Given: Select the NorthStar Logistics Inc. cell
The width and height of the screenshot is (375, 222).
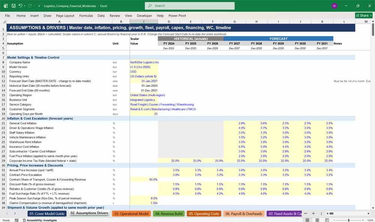Looking at the screenshot, I should [144, 62].
